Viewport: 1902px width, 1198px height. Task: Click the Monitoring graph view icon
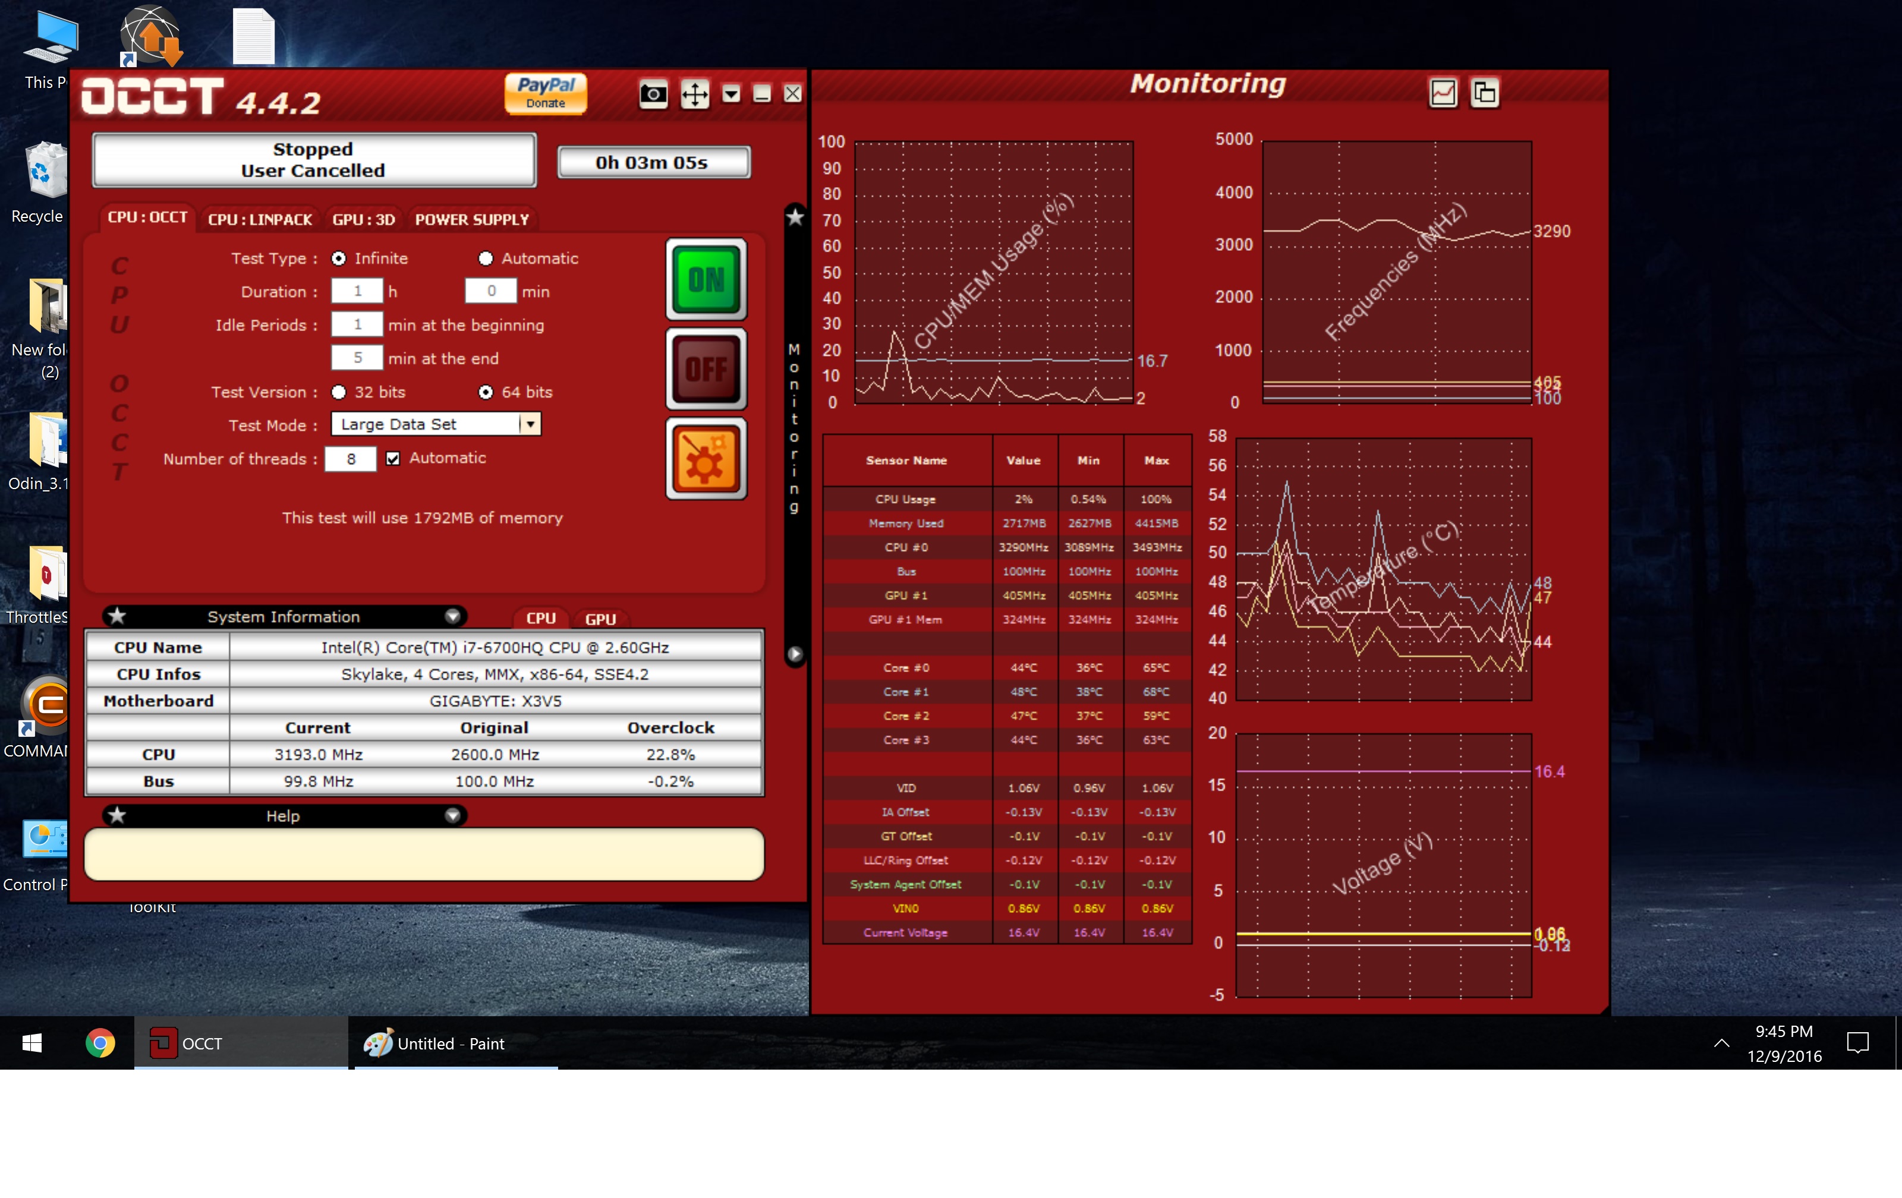[x=1443, y=93]
